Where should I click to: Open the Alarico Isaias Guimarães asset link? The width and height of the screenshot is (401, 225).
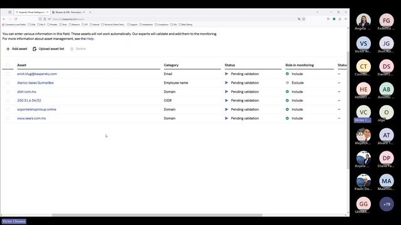pyautogui.click(x=35, y=82)
